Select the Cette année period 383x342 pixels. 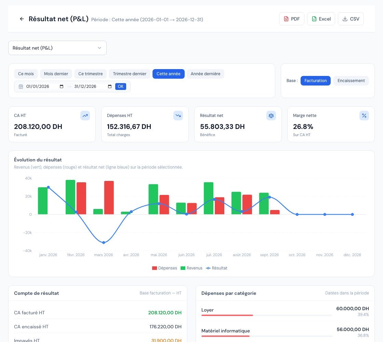pyautogui.click(x=168, y=74)
